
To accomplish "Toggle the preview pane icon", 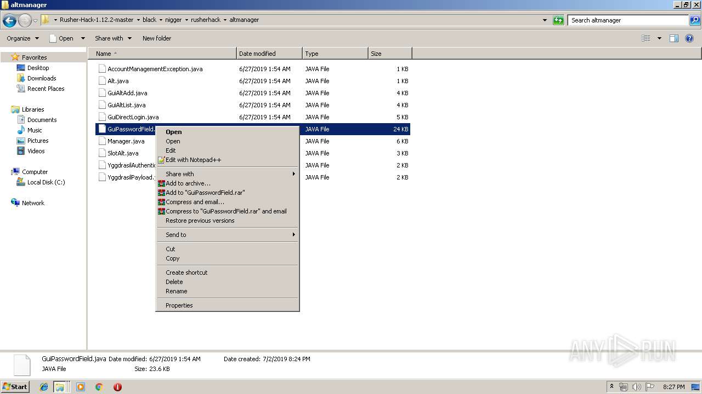I will coord(674,38).
